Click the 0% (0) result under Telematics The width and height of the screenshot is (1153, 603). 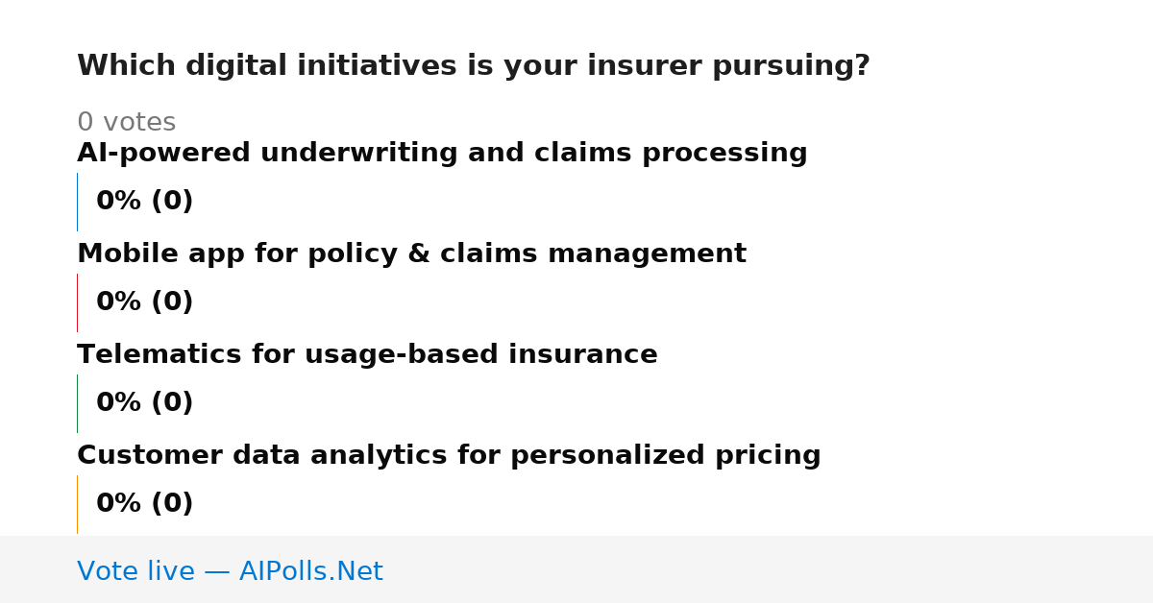pyautogui.click(x=145, y=403)
